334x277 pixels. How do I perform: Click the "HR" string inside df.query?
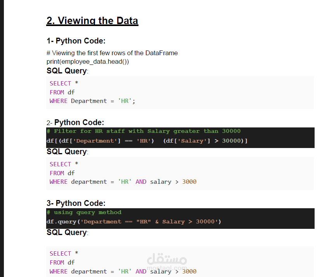144,222
